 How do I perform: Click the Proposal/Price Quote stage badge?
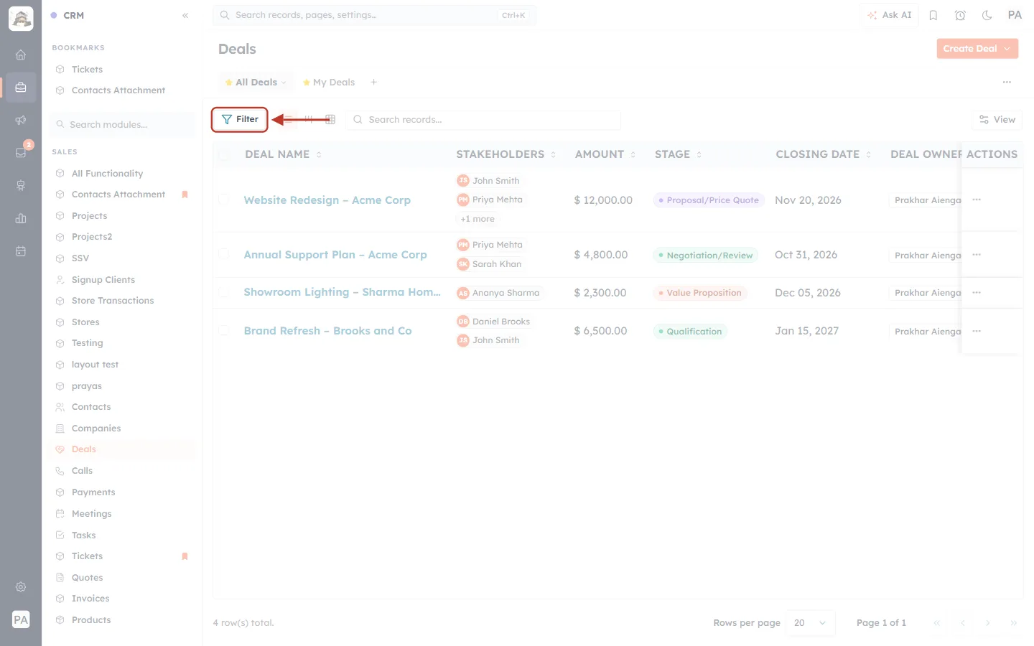tap(709, 200)
